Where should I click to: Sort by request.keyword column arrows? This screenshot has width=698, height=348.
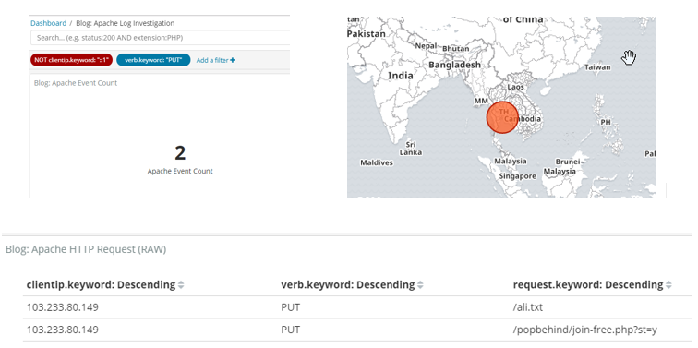click(668, 285)
